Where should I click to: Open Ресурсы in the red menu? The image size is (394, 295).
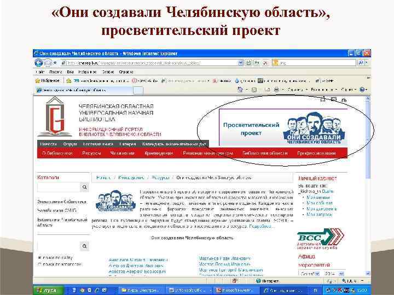(91, 153)
